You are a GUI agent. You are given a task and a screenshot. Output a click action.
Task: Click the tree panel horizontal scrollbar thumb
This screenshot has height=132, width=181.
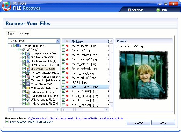[x=30, y=109]
